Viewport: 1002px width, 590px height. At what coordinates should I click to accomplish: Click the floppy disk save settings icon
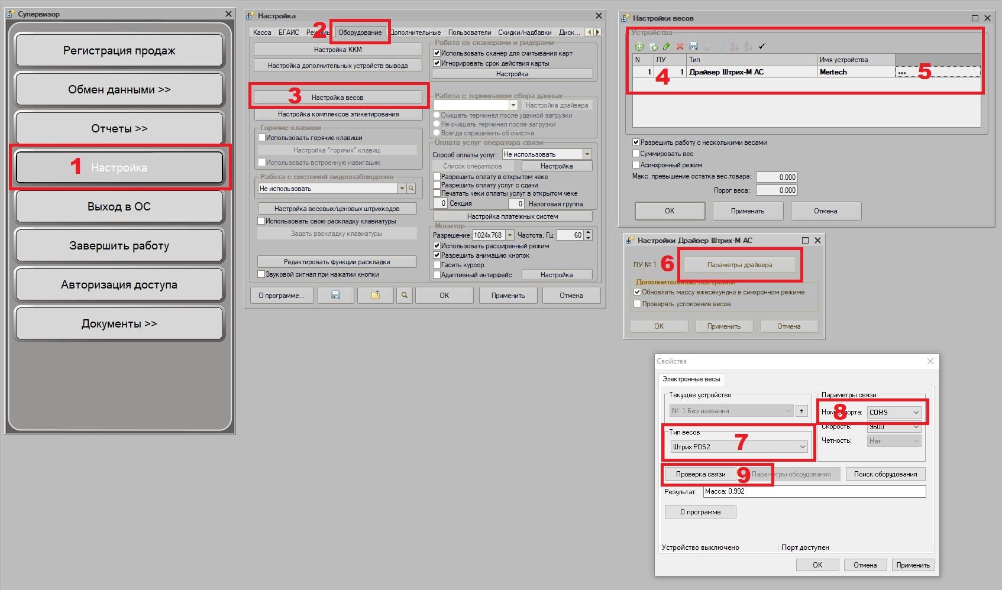[x=335, y=296]
